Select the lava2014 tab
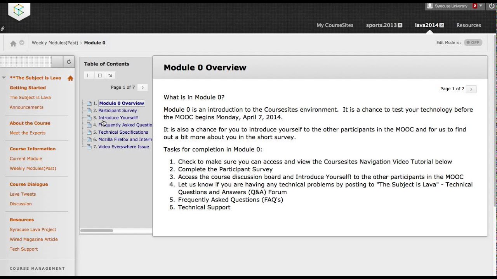497x279 pixels. pyautogui.click(x=426, y=25)
